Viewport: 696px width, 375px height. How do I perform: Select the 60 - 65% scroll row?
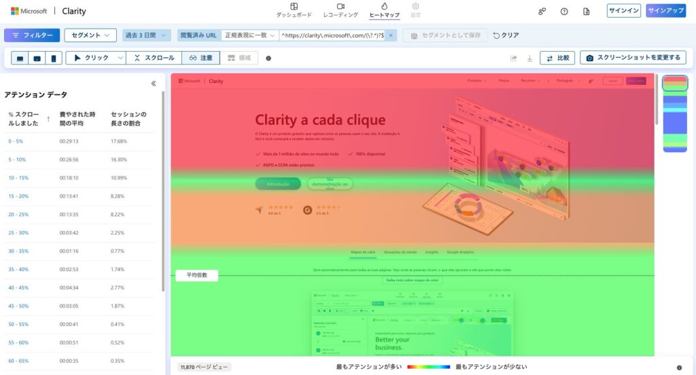coord(79,361)
